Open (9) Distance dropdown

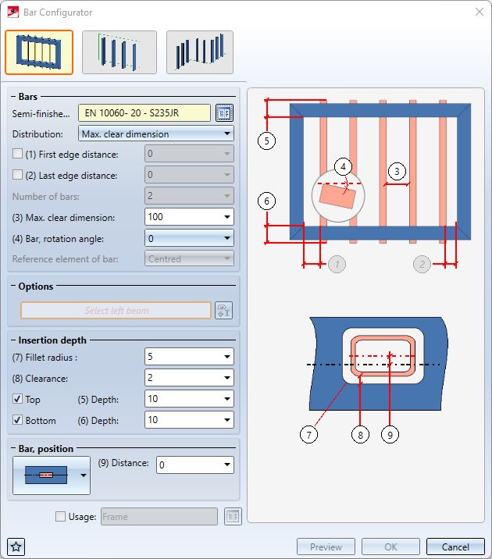tap(227, 465)
